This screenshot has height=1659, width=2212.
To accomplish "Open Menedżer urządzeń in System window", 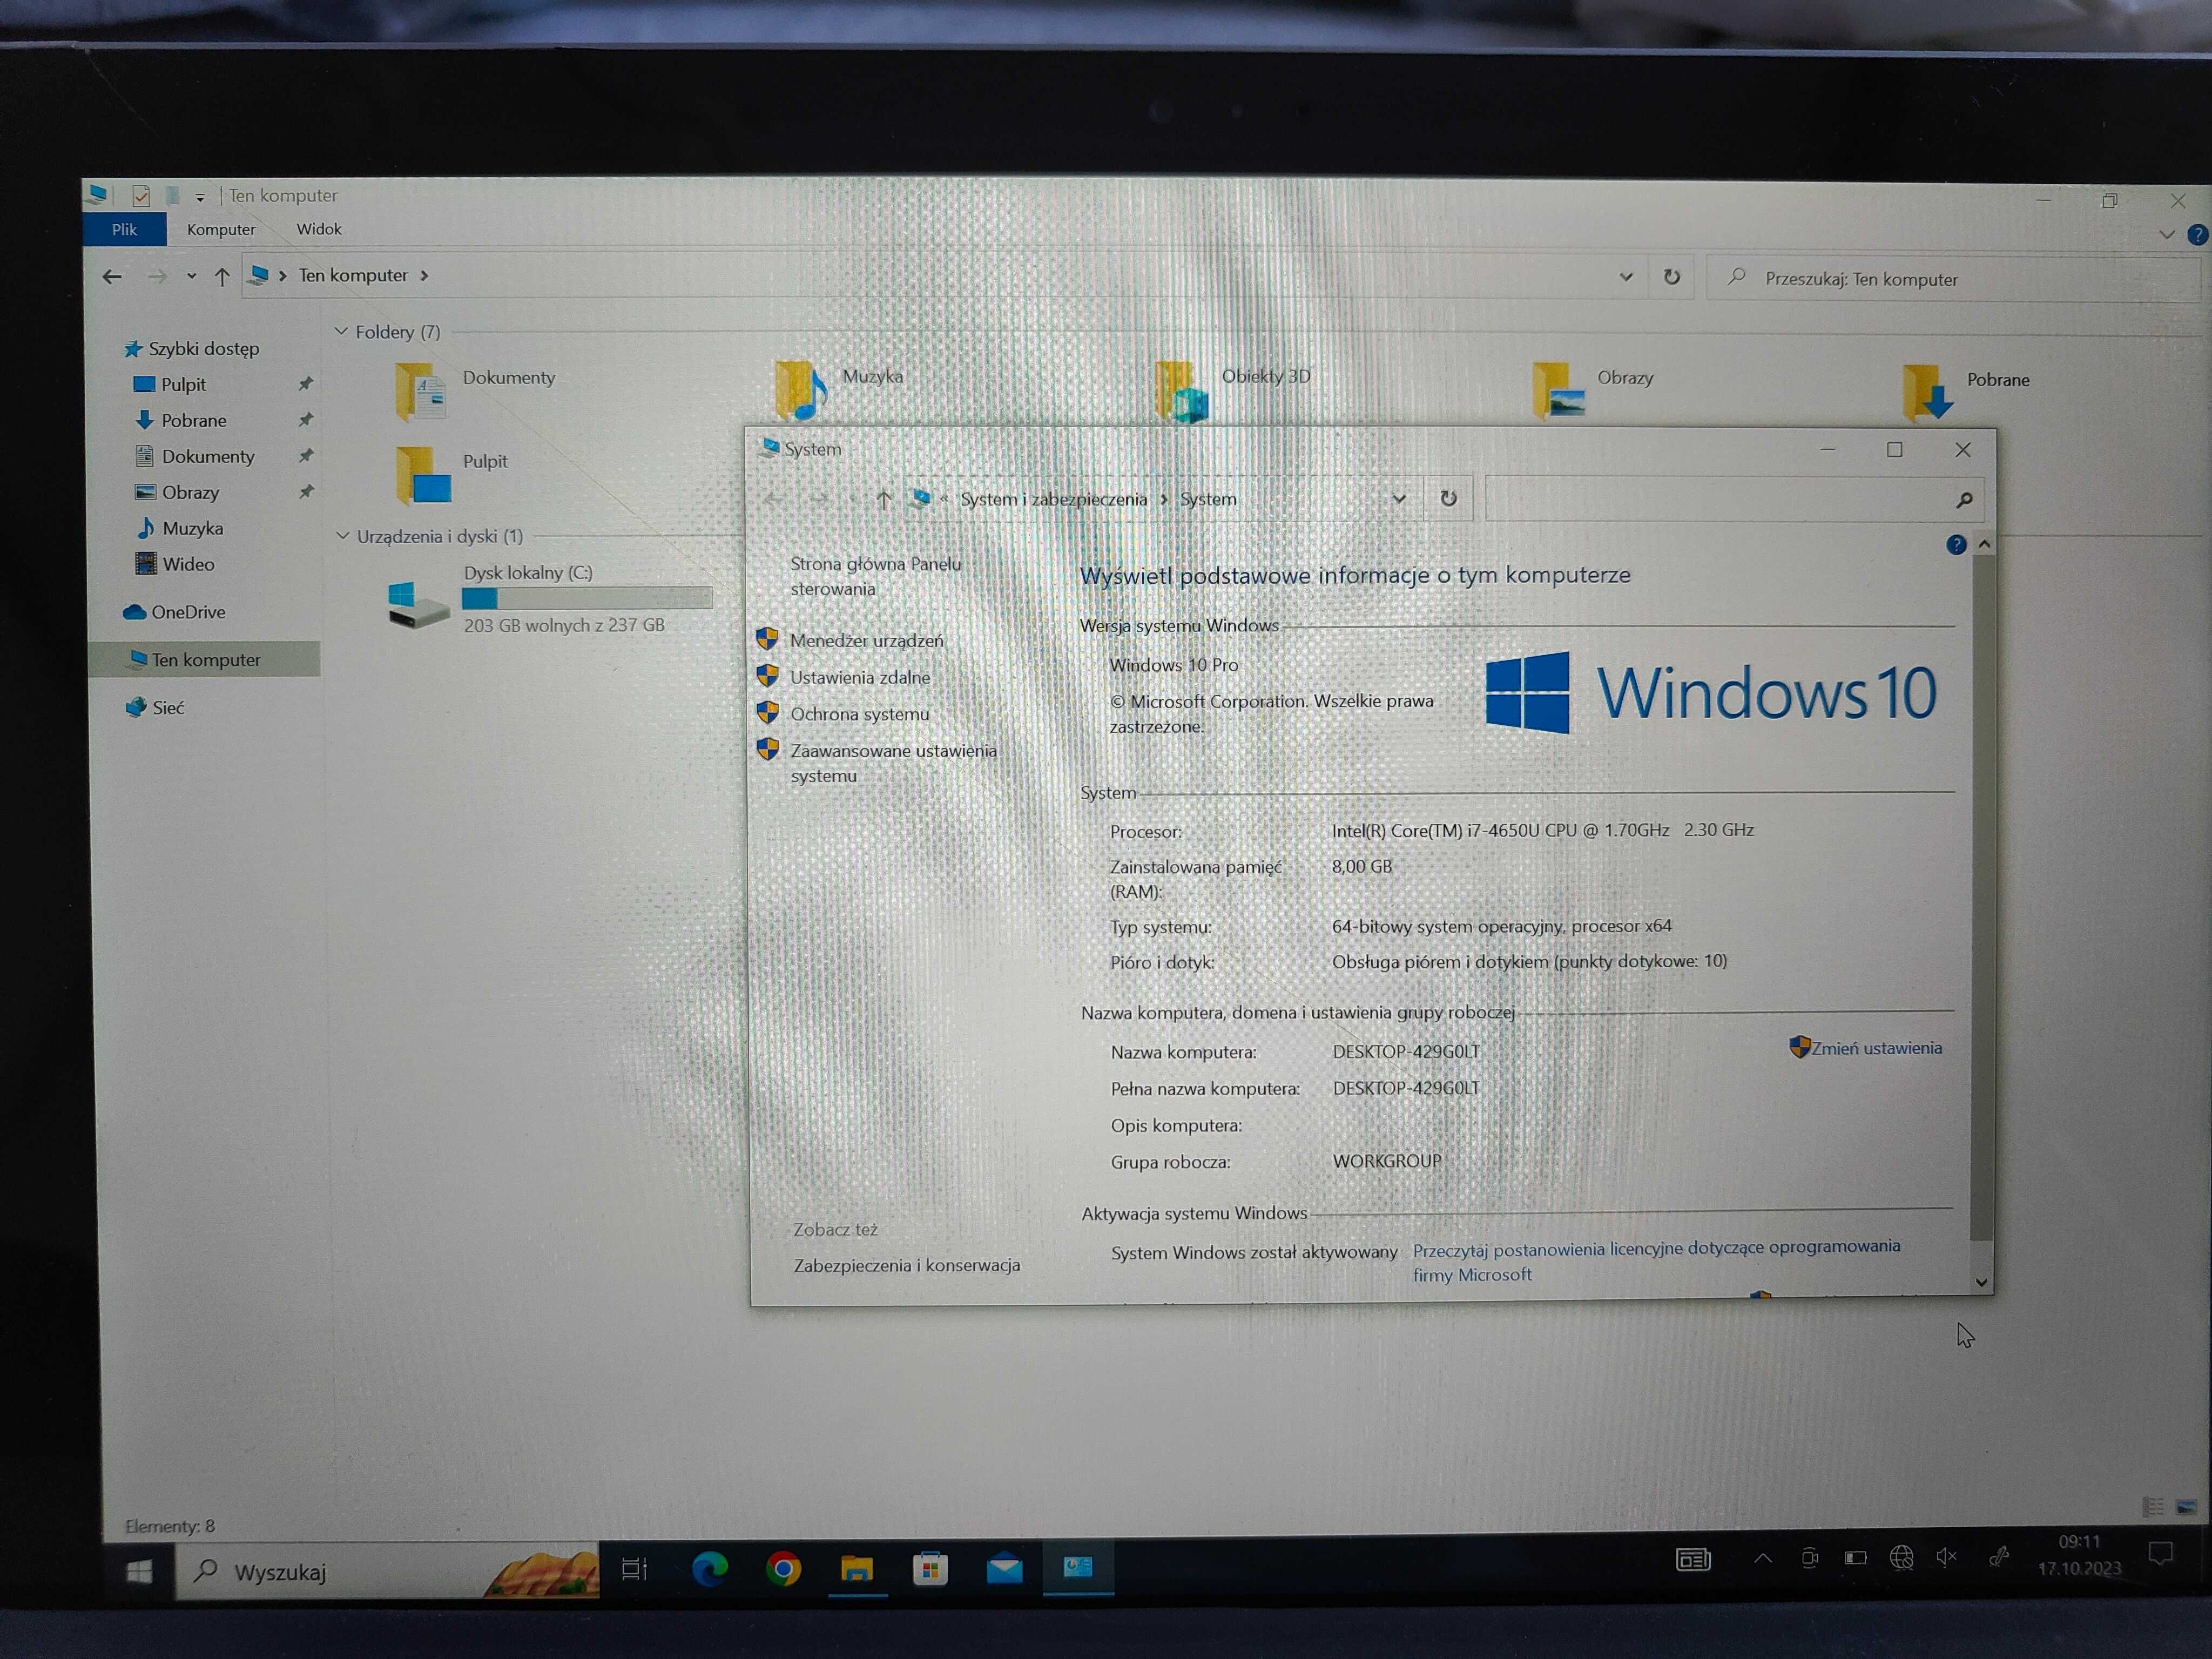I will pos(866,640).
